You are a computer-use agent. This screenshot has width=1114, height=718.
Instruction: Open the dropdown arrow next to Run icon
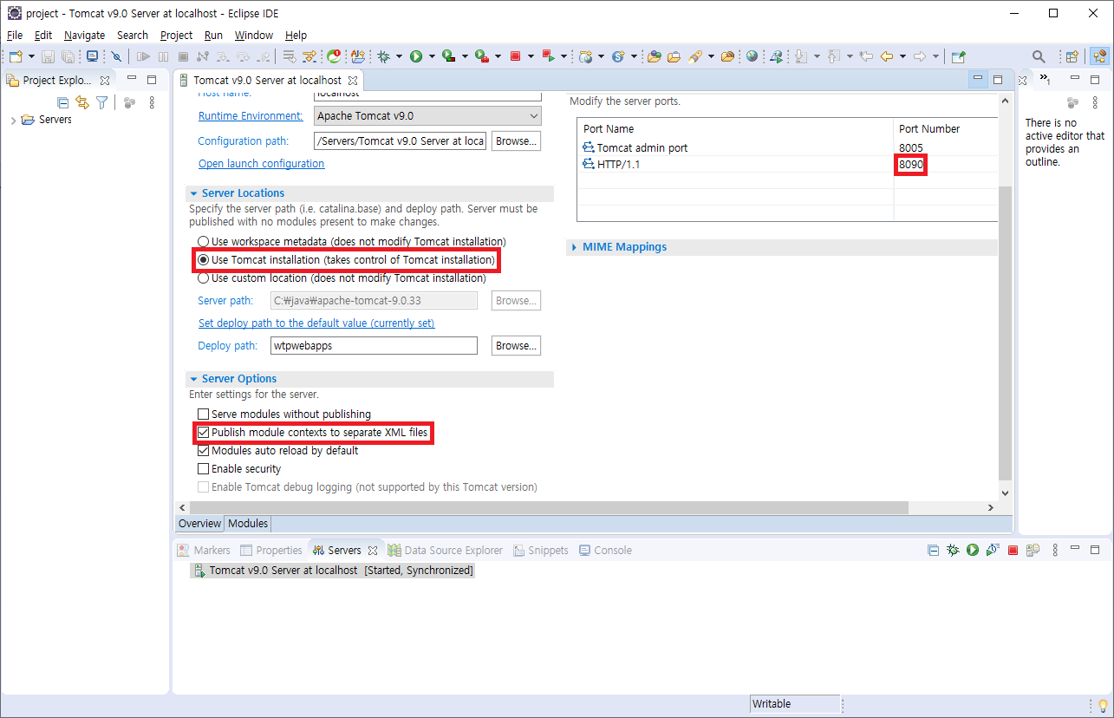[431, 56]
